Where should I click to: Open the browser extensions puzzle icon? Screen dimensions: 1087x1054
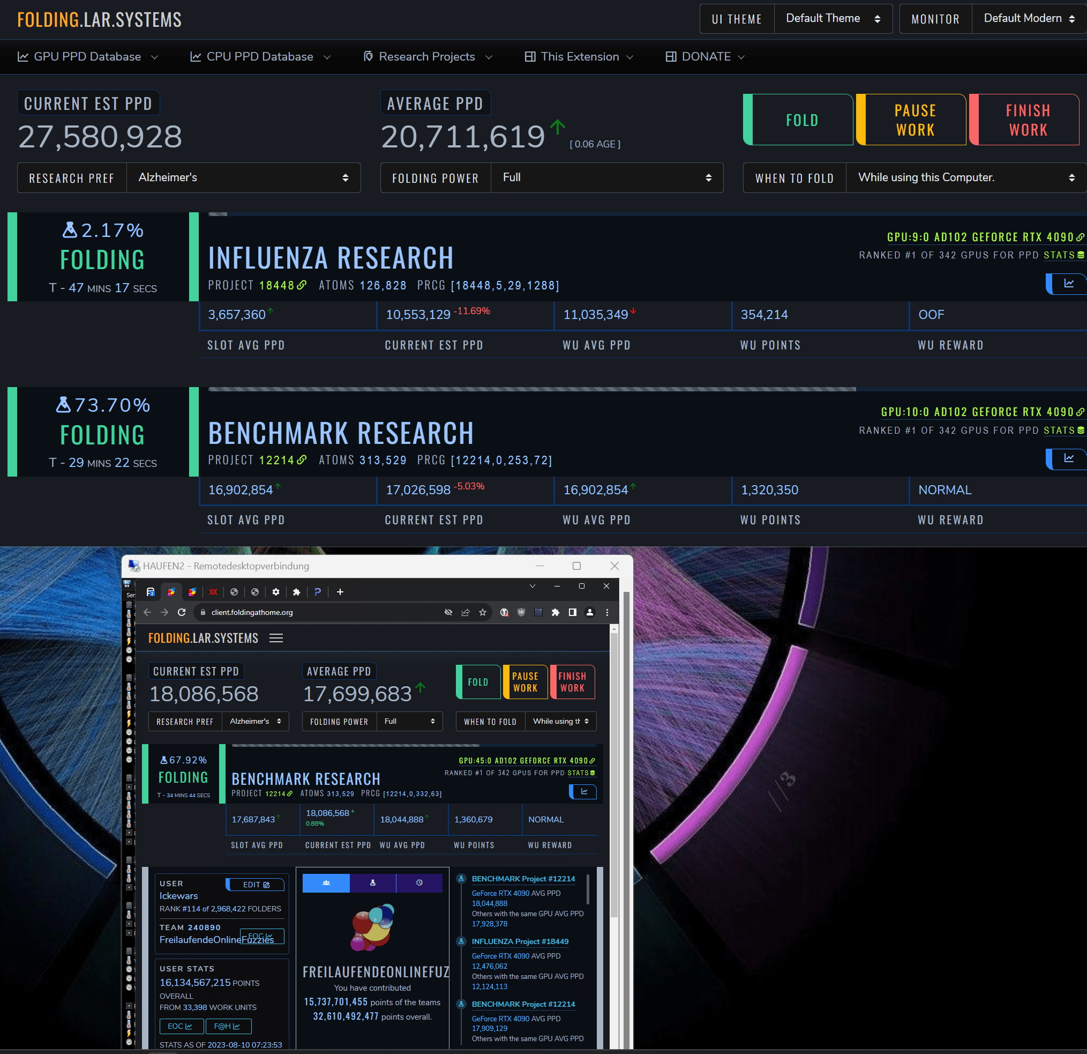click(555, 612)
